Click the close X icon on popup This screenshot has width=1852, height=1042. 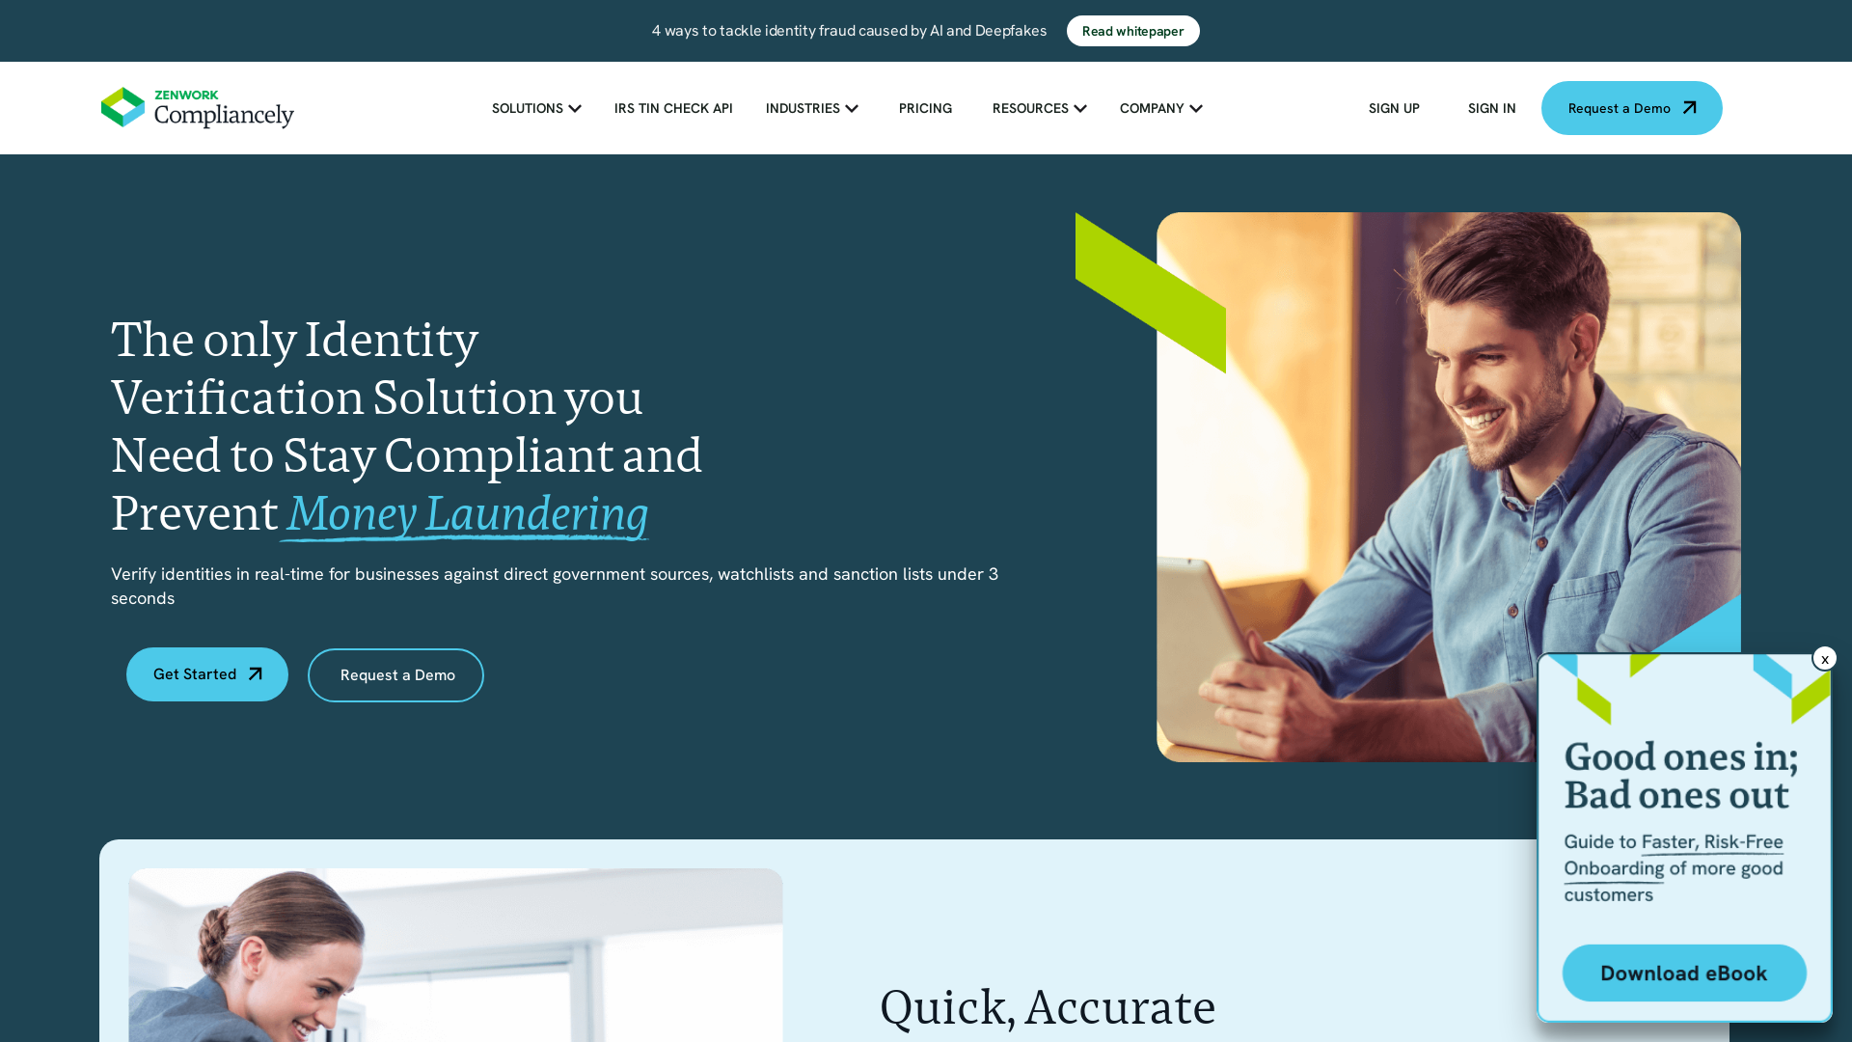(x=1825, y=659)
